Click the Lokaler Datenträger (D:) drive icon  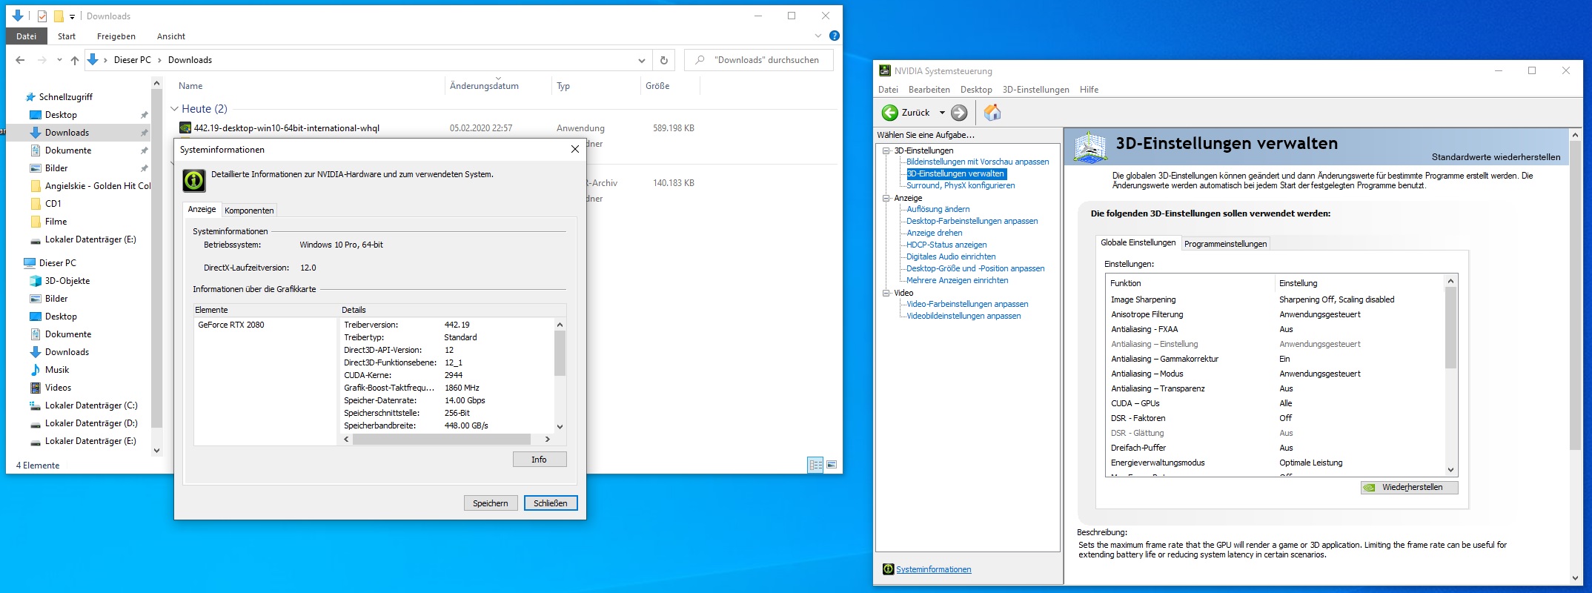(x=35, y=423)
